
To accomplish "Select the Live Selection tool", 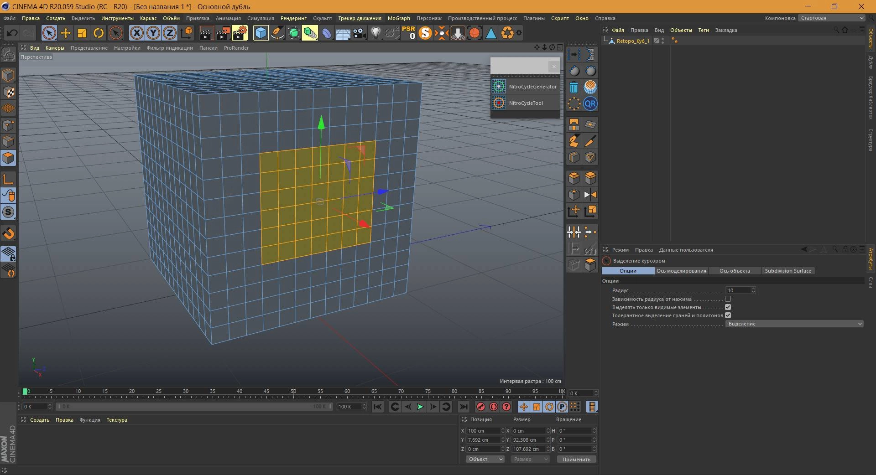I will pos(49,33).
